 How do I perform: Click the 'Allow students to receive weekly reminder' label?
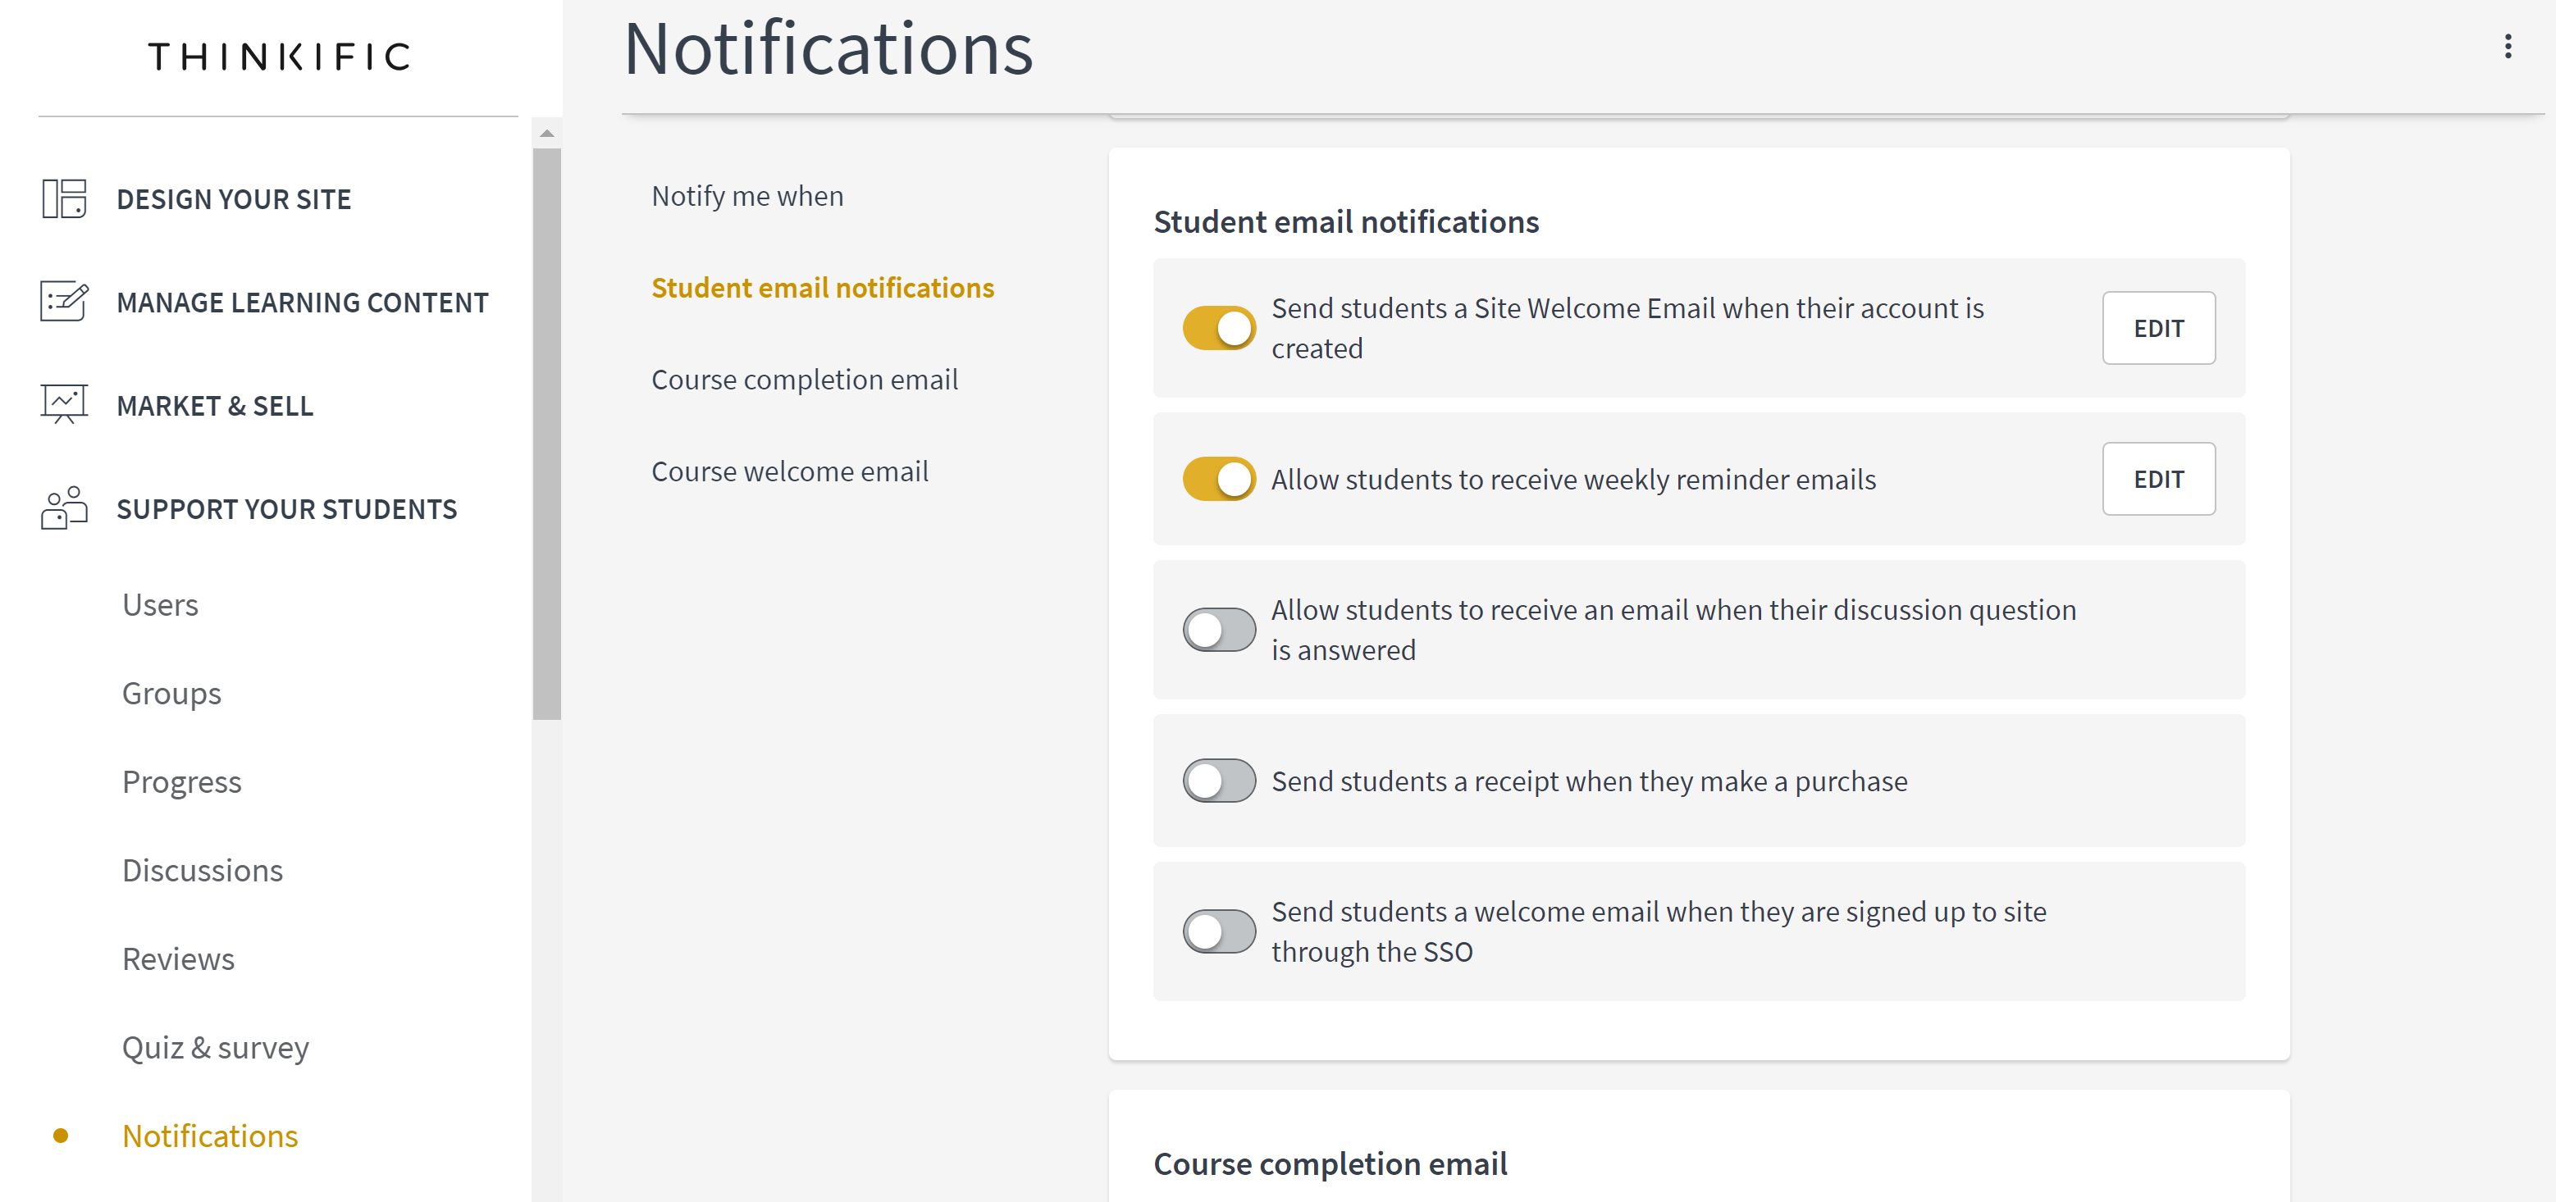[x=1572, y=480]
